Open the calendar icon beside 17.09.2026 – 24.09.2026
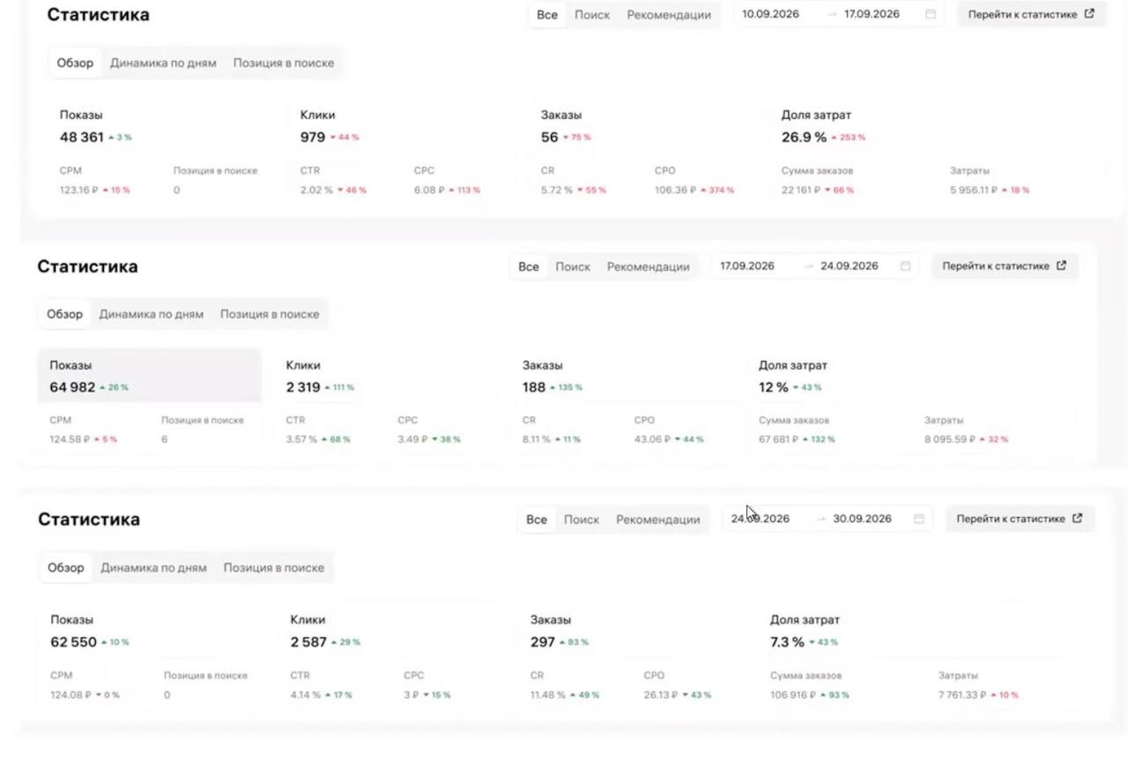 click(x=905, y=266)
